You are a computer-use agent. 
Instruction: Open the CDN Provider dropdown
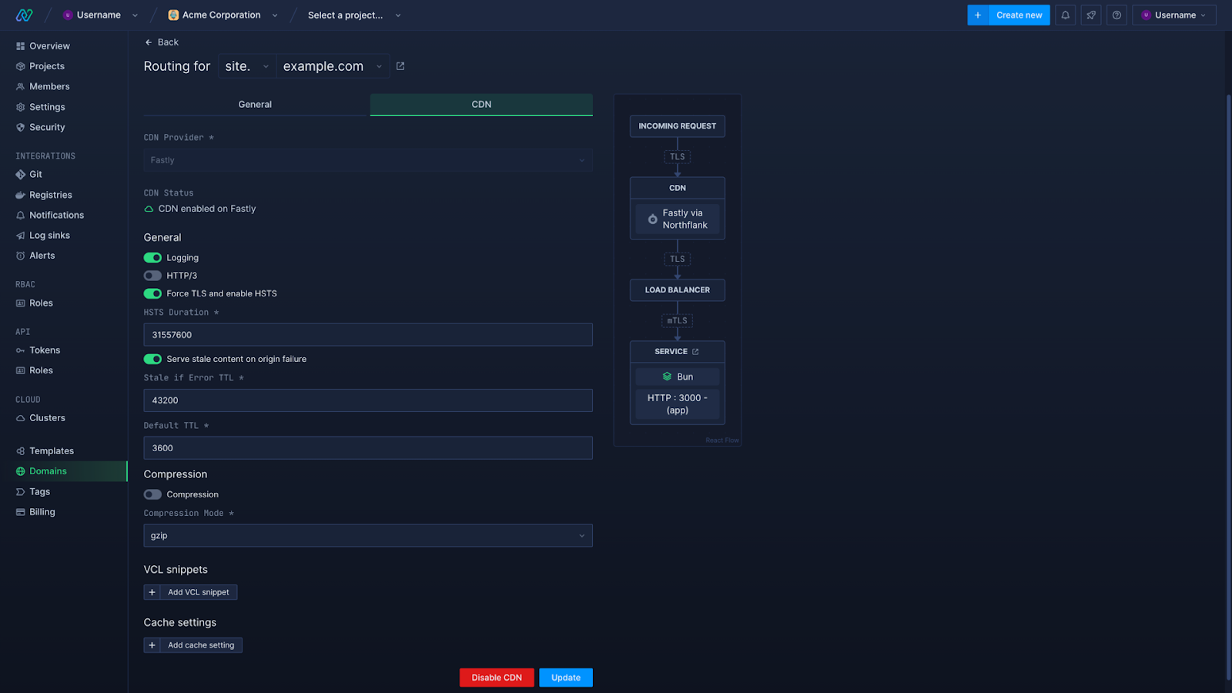click(x=367, y=160)
